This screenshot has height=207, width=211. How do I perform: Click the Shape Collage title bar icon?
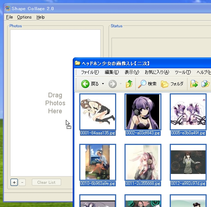tap(8, 8)
